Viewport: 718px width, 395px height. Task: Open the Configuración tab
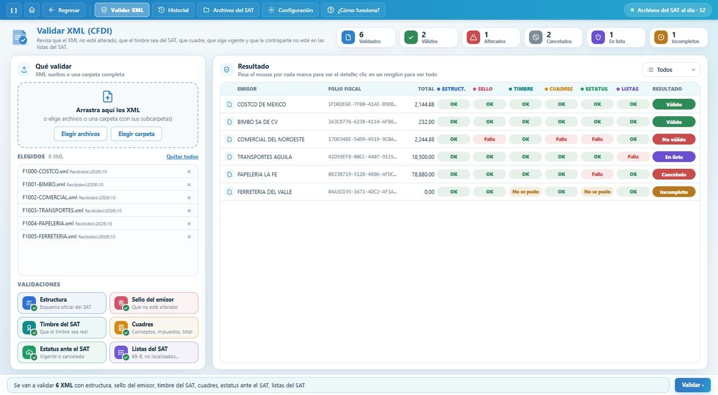coord(290,10)
